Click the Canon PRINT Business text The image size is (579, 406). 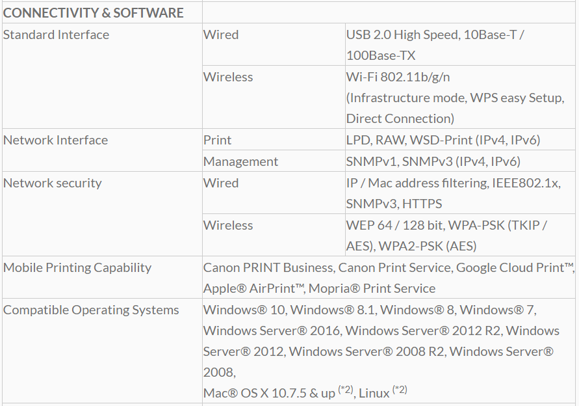269,267
